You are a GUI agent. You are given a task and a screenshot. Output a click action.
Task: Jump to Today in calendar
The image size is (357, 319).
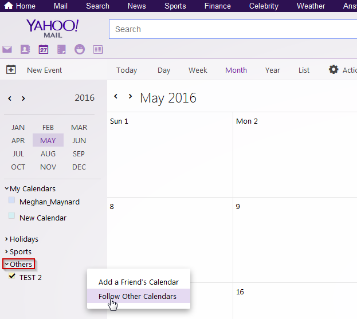127,70
